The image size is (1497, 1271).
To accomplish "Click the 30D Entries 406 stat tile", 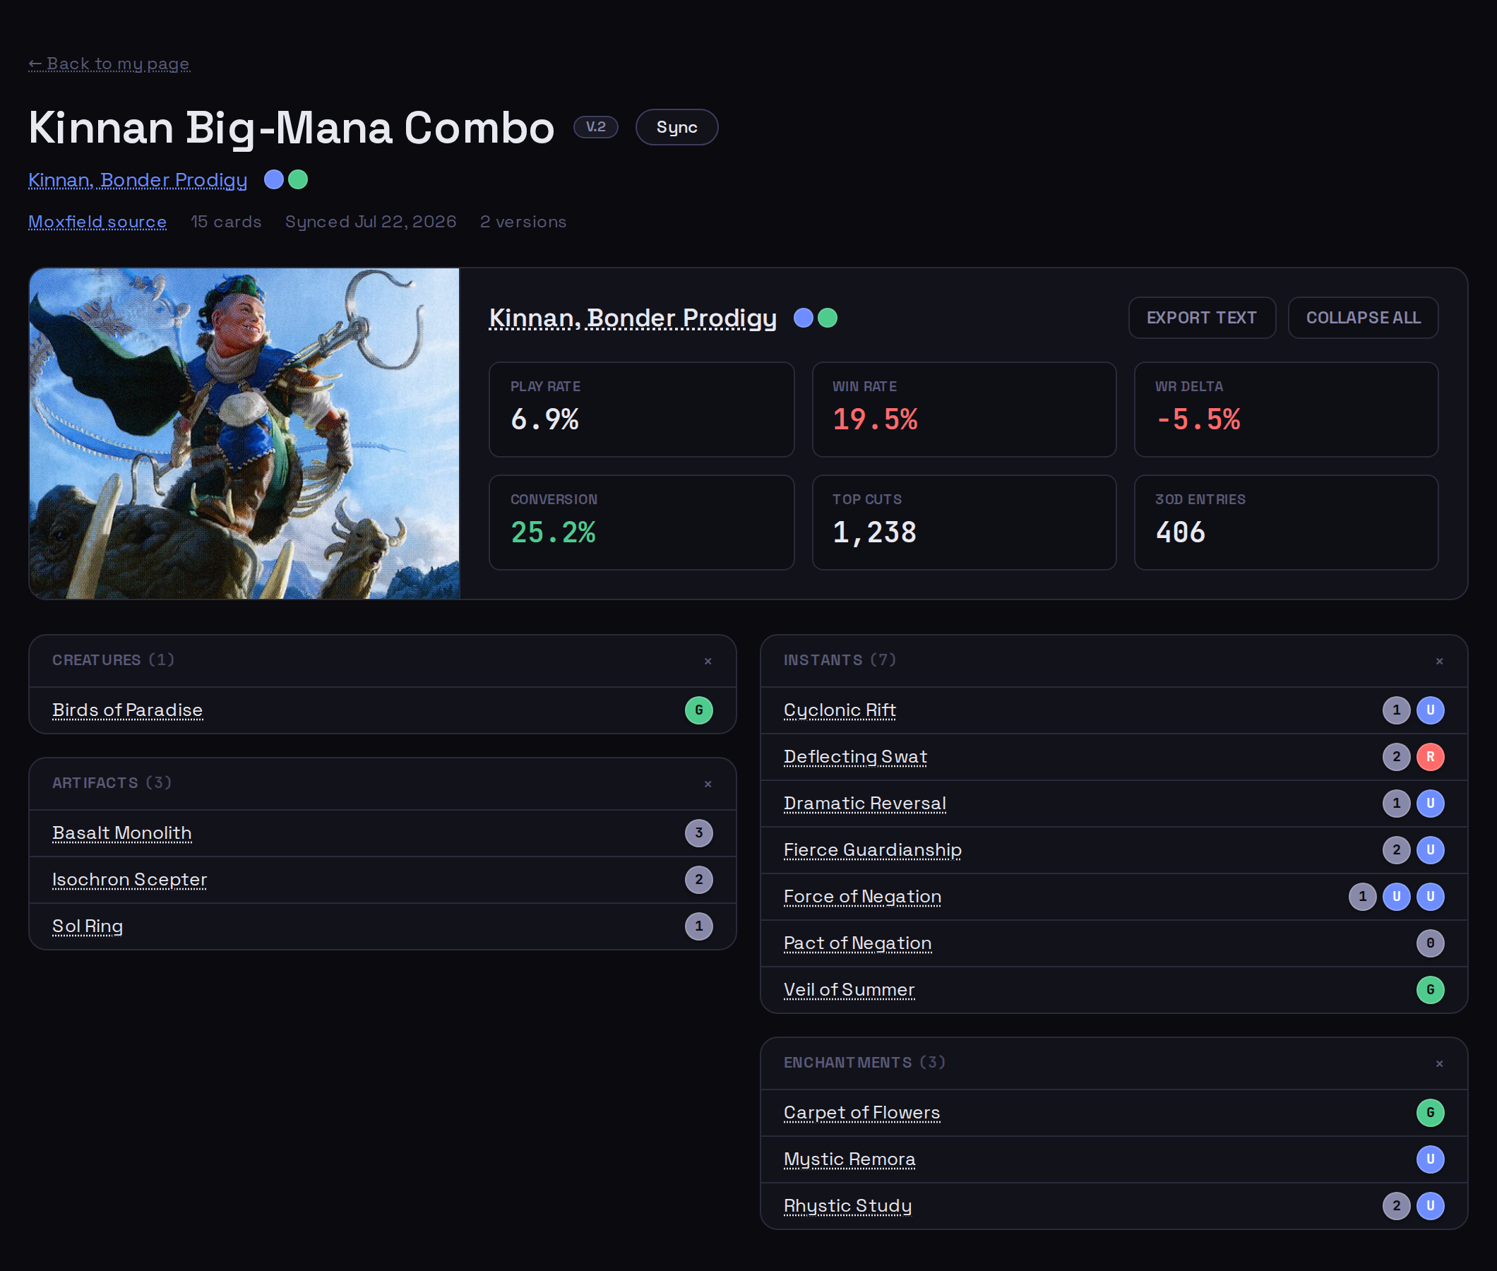I will pyautogui.click(x=1286, y=523).
